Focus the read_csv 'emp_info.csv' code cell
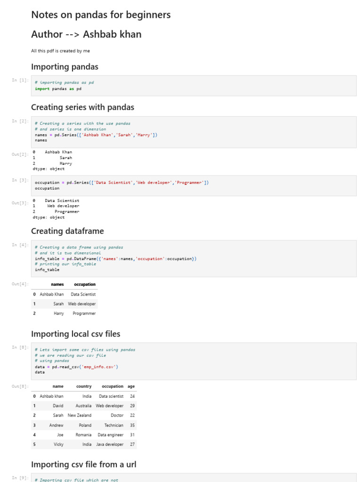The image size is (362, 482). coord(193,361)
